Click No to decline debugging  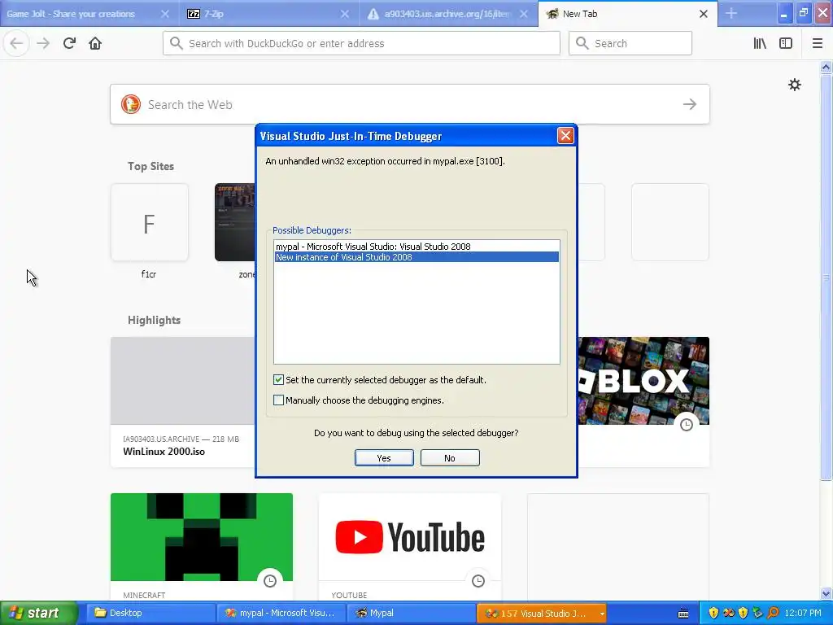tap(450, 457)
